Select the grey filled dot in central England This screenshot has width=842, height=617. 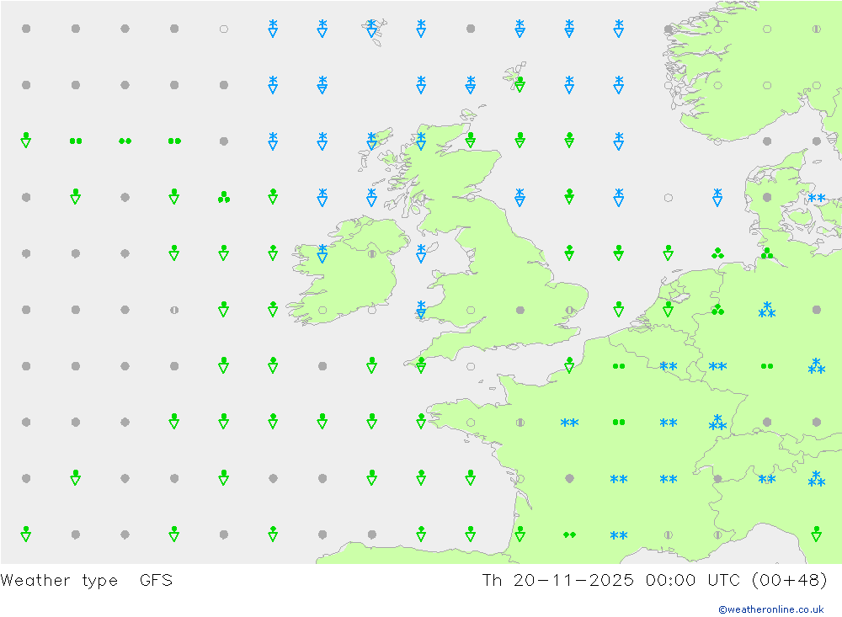520,310
